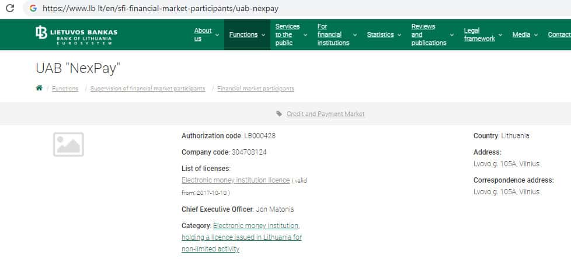Go to Supervision of financial market participants breadcrumb

148,89
